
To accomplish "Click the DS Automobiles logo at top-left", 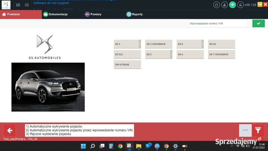I will click(6, 5).
